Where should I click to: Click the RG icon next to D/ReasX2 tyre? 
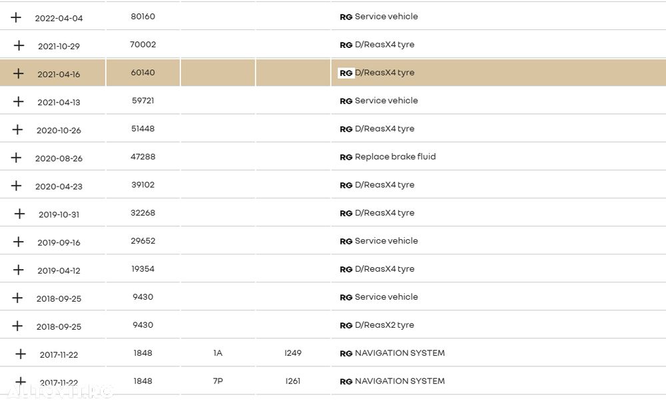(346, 326)
